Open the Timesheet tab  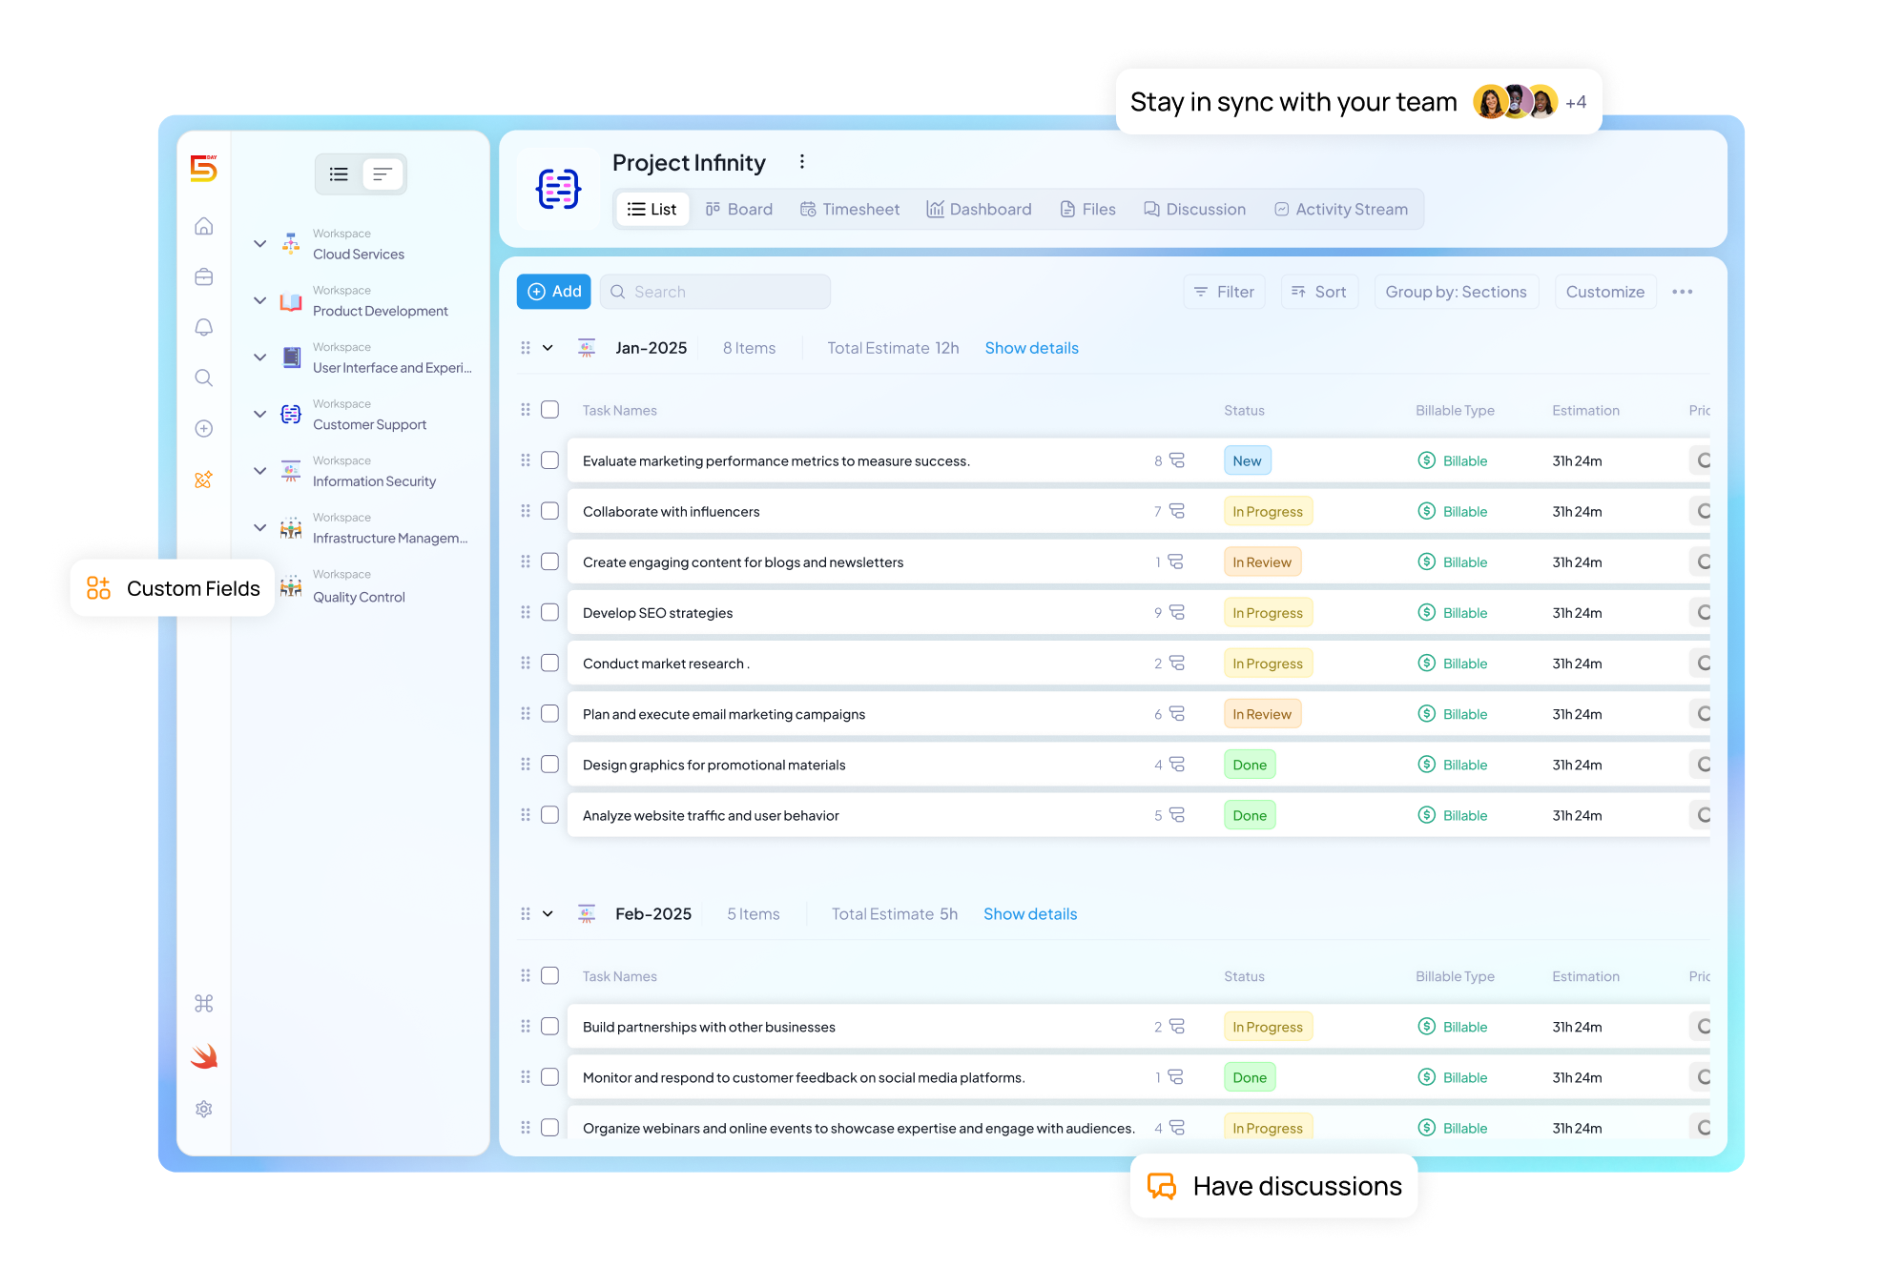tap(849, 209)
